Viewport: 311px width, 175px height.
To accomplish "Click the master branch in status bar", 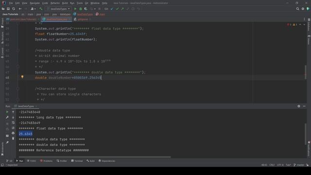I will tap(299, 165).
